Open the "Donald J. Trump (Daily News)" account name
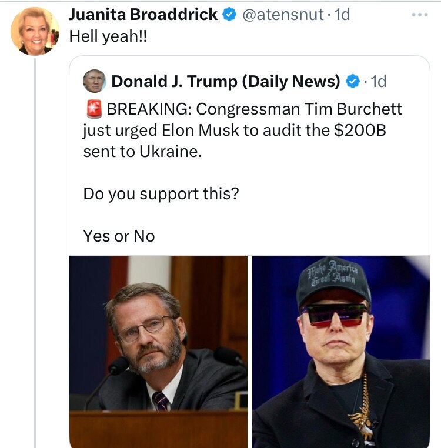 tap(225, 82)
